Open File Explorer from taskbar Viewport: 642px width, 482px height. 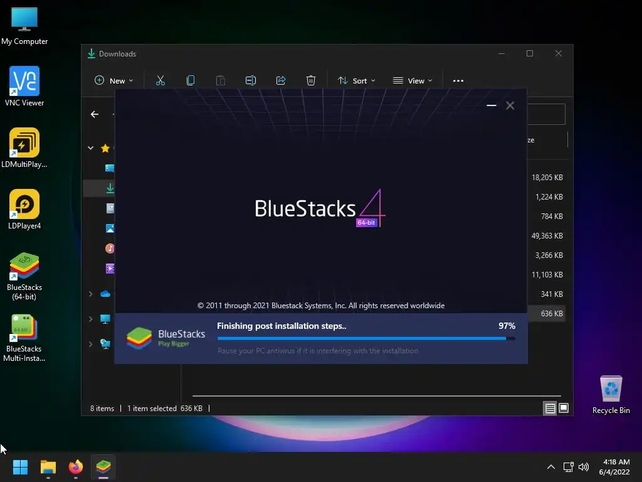tap(48, 467)
